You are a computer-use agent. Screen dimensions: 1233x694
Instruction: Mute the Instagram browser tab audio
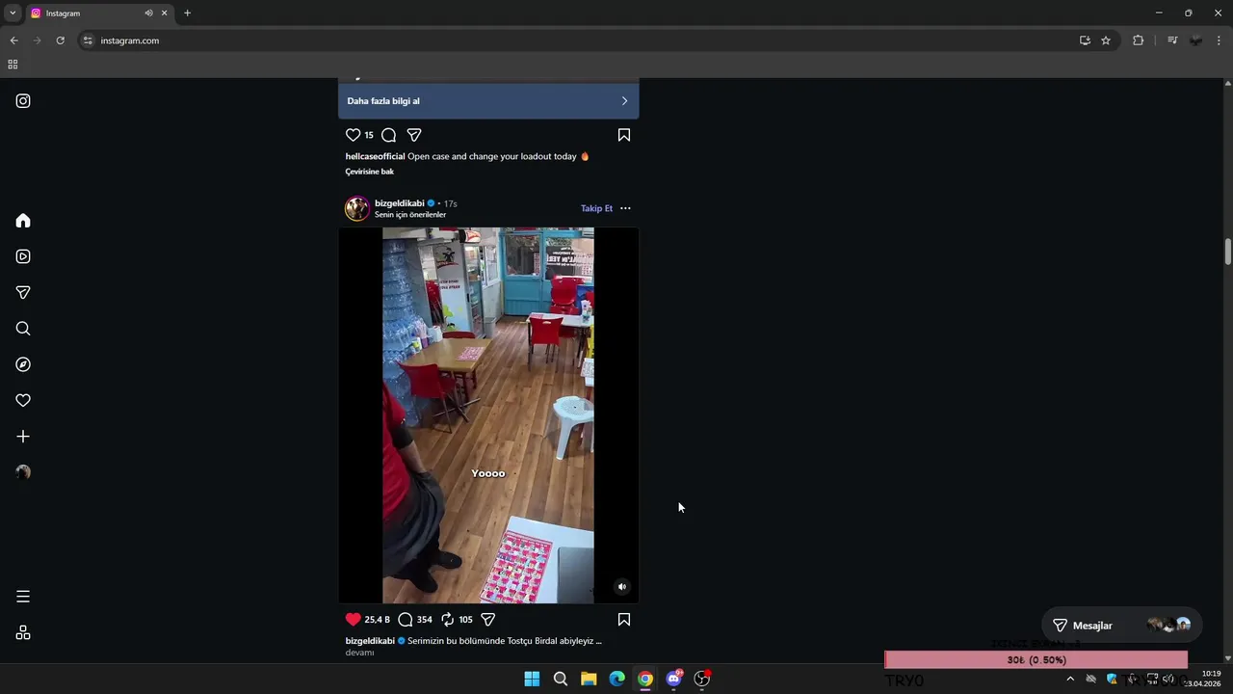pyautogui.click(x=148, y=13)
